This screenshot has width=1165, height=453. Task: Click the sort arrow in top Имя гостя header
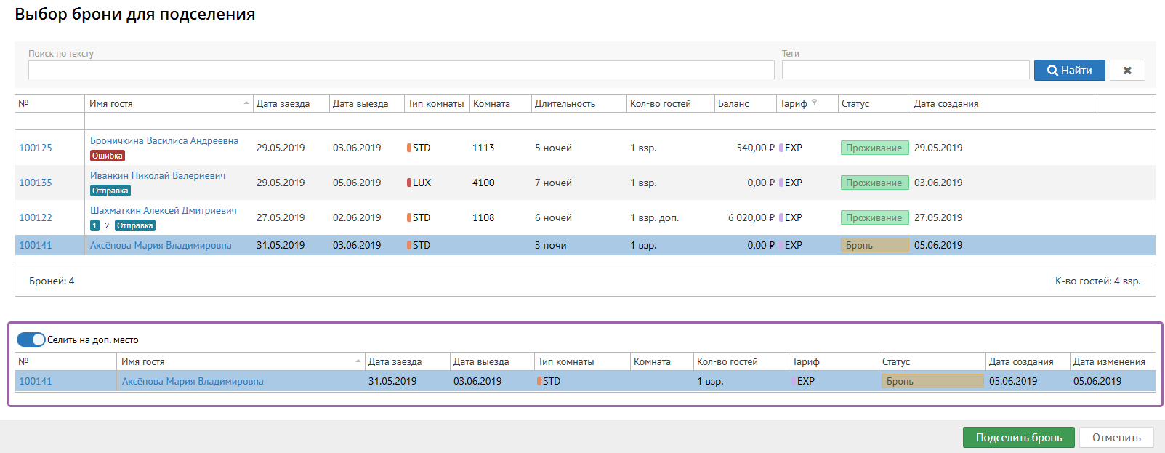tap(246, 103)
